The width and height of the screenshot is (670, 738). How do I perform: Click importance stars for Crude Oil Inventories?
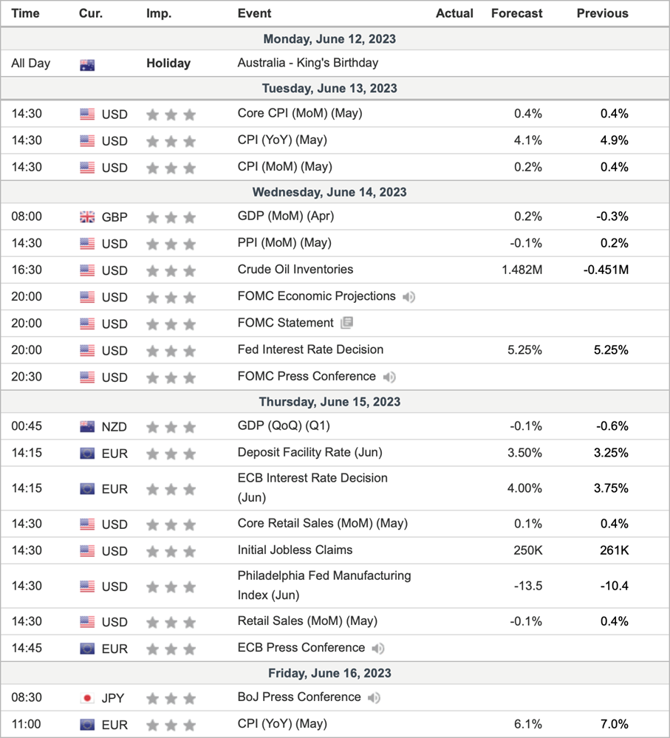171,270
